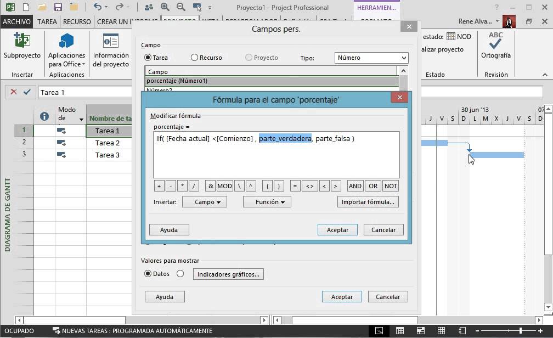This screenshot has width=553, height=338.
Task: Expand the Aplicaciones para Office arrow
Action: 83,64
